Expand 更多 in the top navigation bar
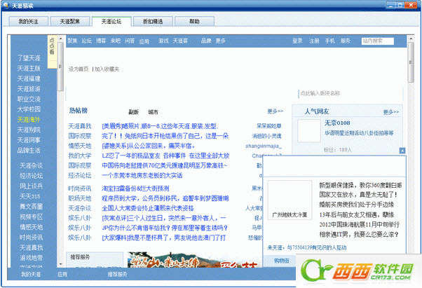This screenshot has width=422, height=288. pyautogui.click(x=220, y=41)
